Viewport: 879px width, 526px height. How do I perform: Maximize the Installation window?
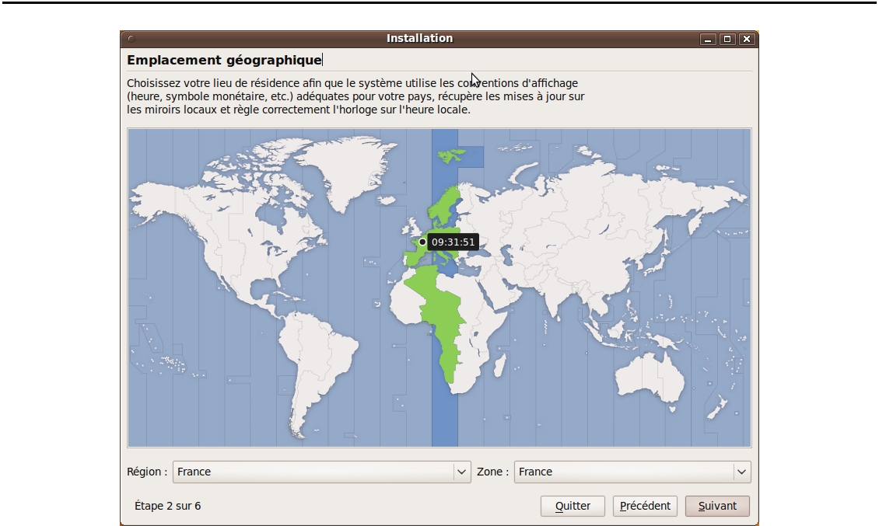(x=727, y=39)
